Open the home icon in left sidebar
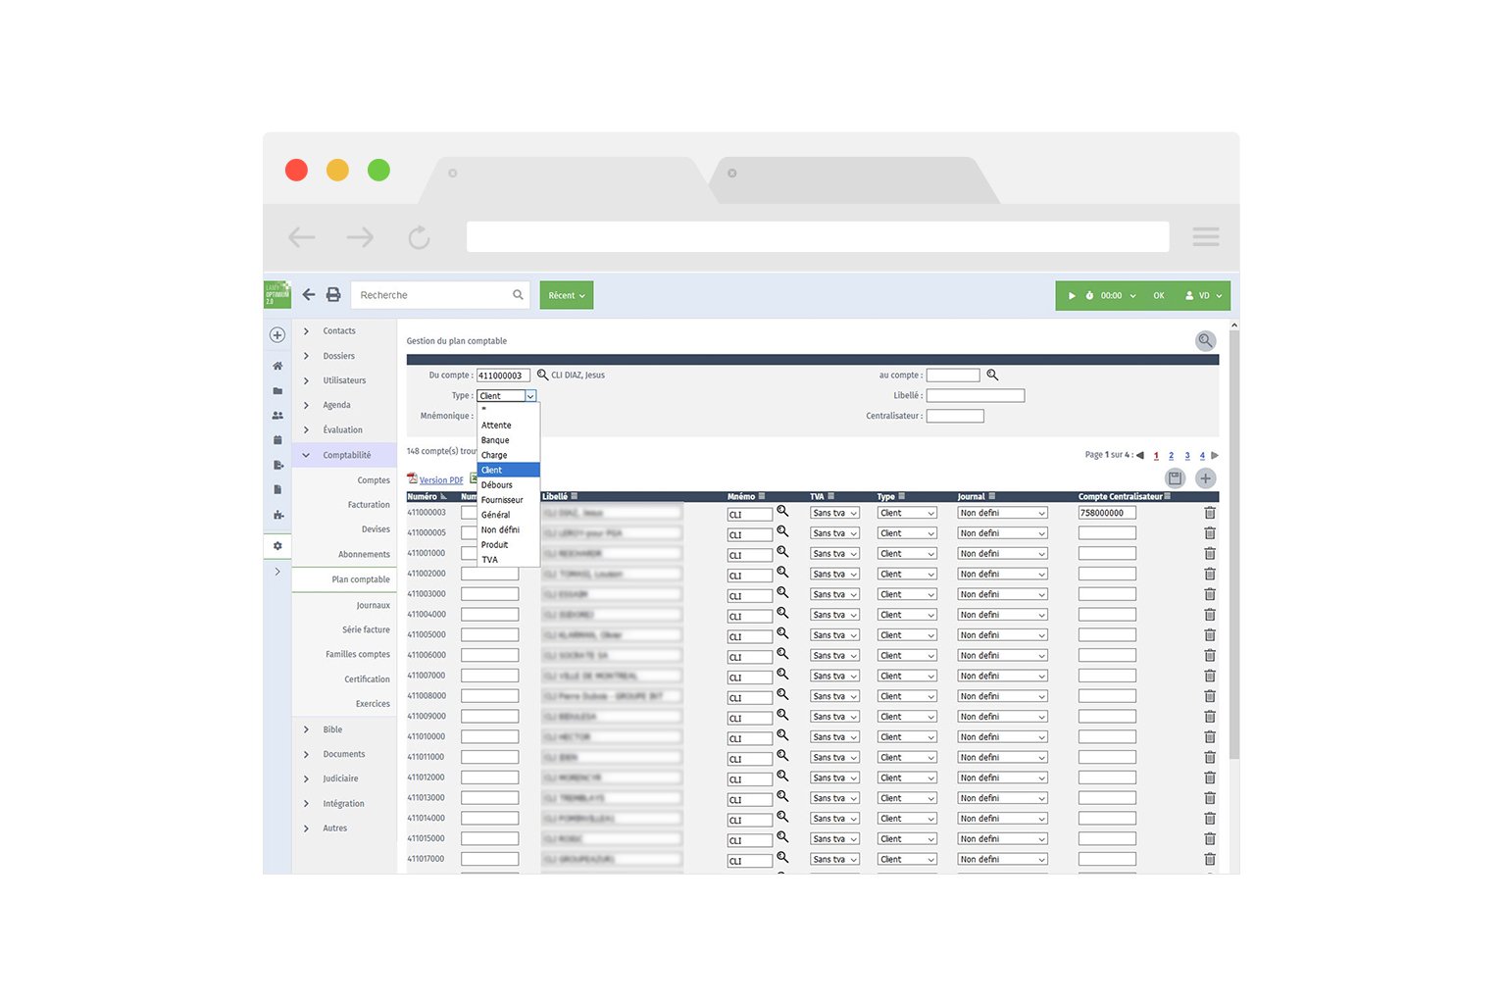 (277, 366)
